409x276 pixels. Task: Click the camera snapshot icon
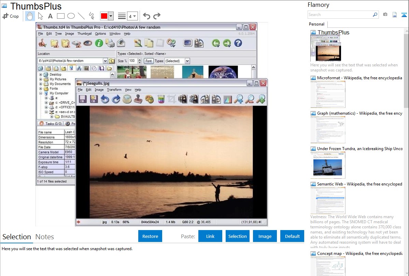point(385,15)
